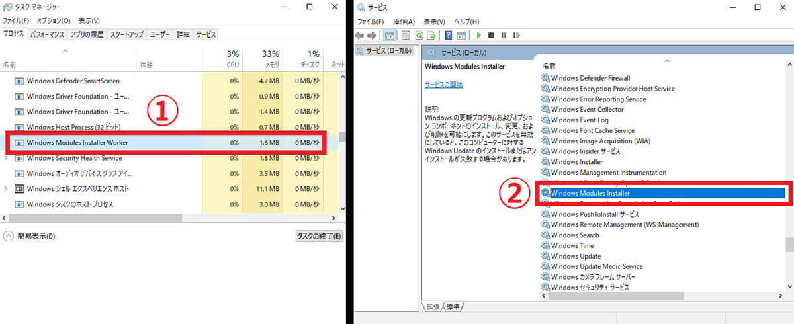Toggle sort arrow above 名前 column in Services list
The height and width of the screenshot is (324, 794).
click(667, 61)
